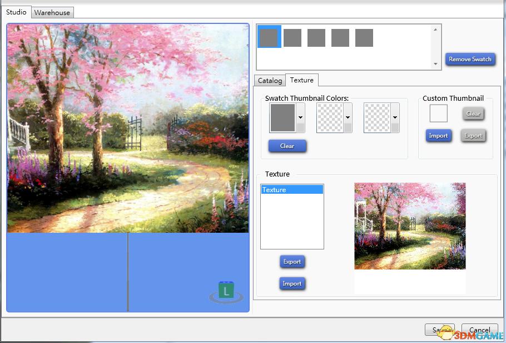This screenshot has width=506, height=343.
Task: Open the first swatch thumbnail color dropdown
Action: 300,117
